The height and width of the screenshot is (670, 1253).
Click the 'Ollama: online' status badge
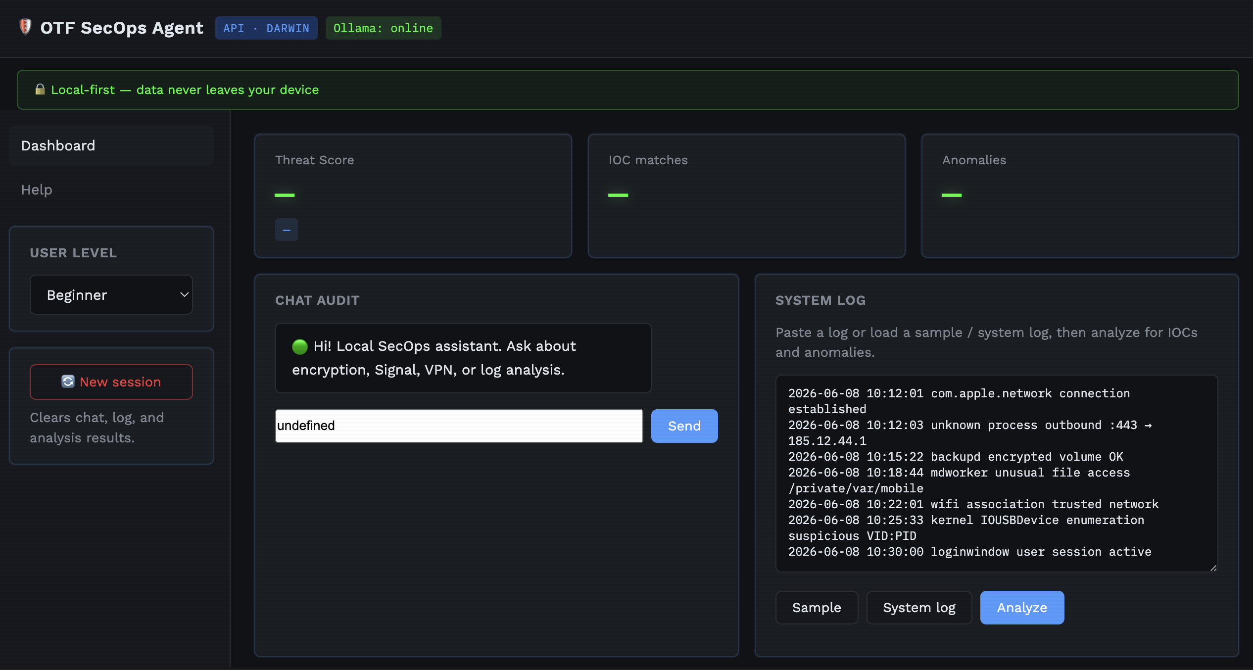pos(383,28)
